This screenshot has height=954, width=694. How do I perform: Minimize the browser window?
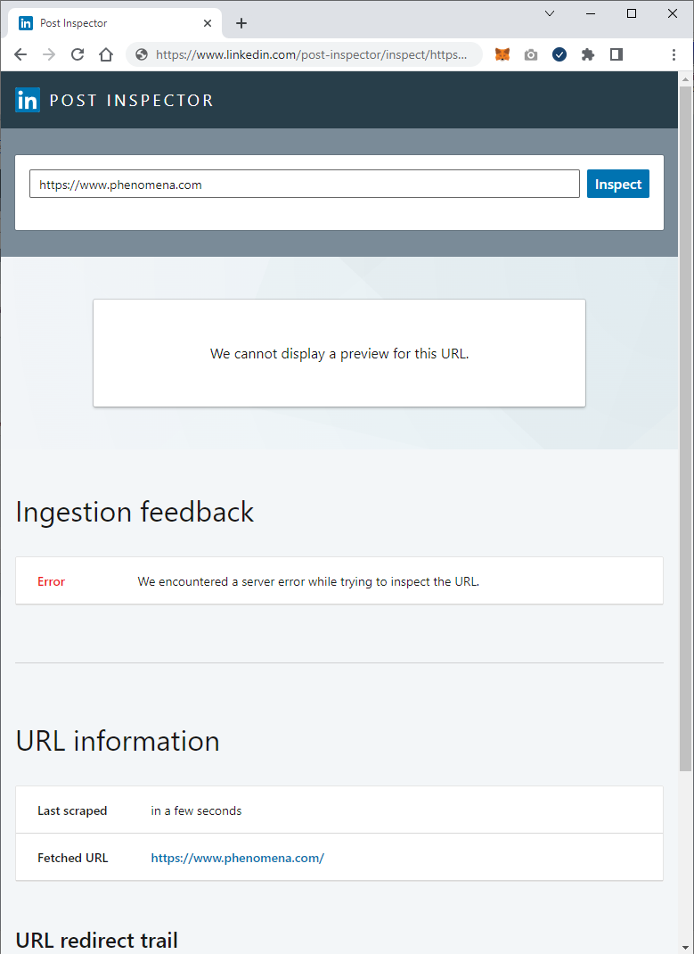point(591,13)
